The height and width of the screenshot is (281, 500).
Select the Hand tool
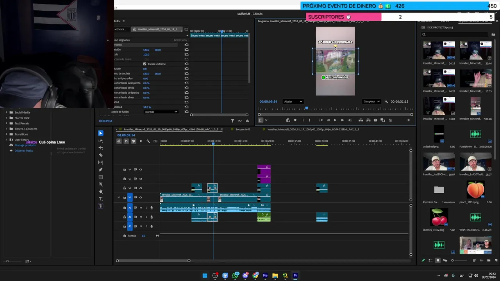pos(100,191)
